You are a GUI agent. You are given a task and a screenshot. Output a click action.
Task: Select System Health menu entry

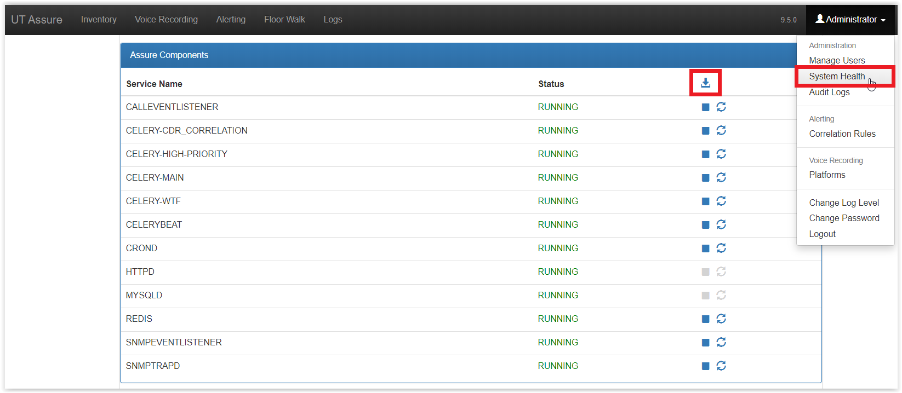coord(837,76)
